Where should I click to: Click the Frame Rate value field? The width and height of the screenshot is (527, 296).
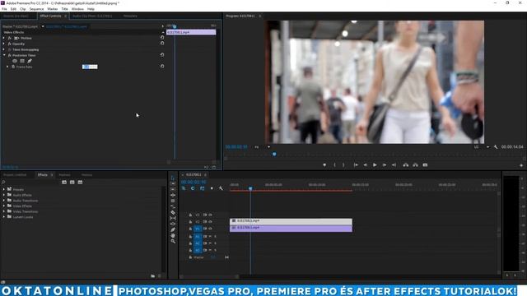pos(90,67)
